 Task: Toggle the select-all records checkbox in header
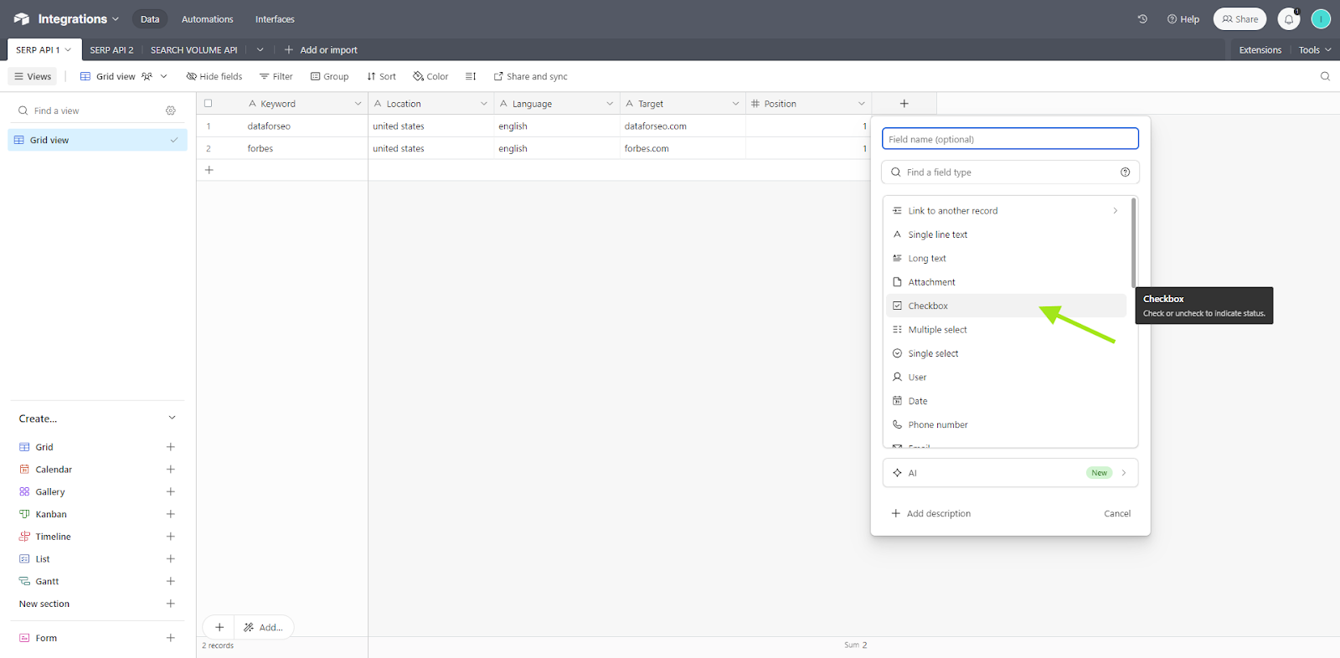point(209,104)
